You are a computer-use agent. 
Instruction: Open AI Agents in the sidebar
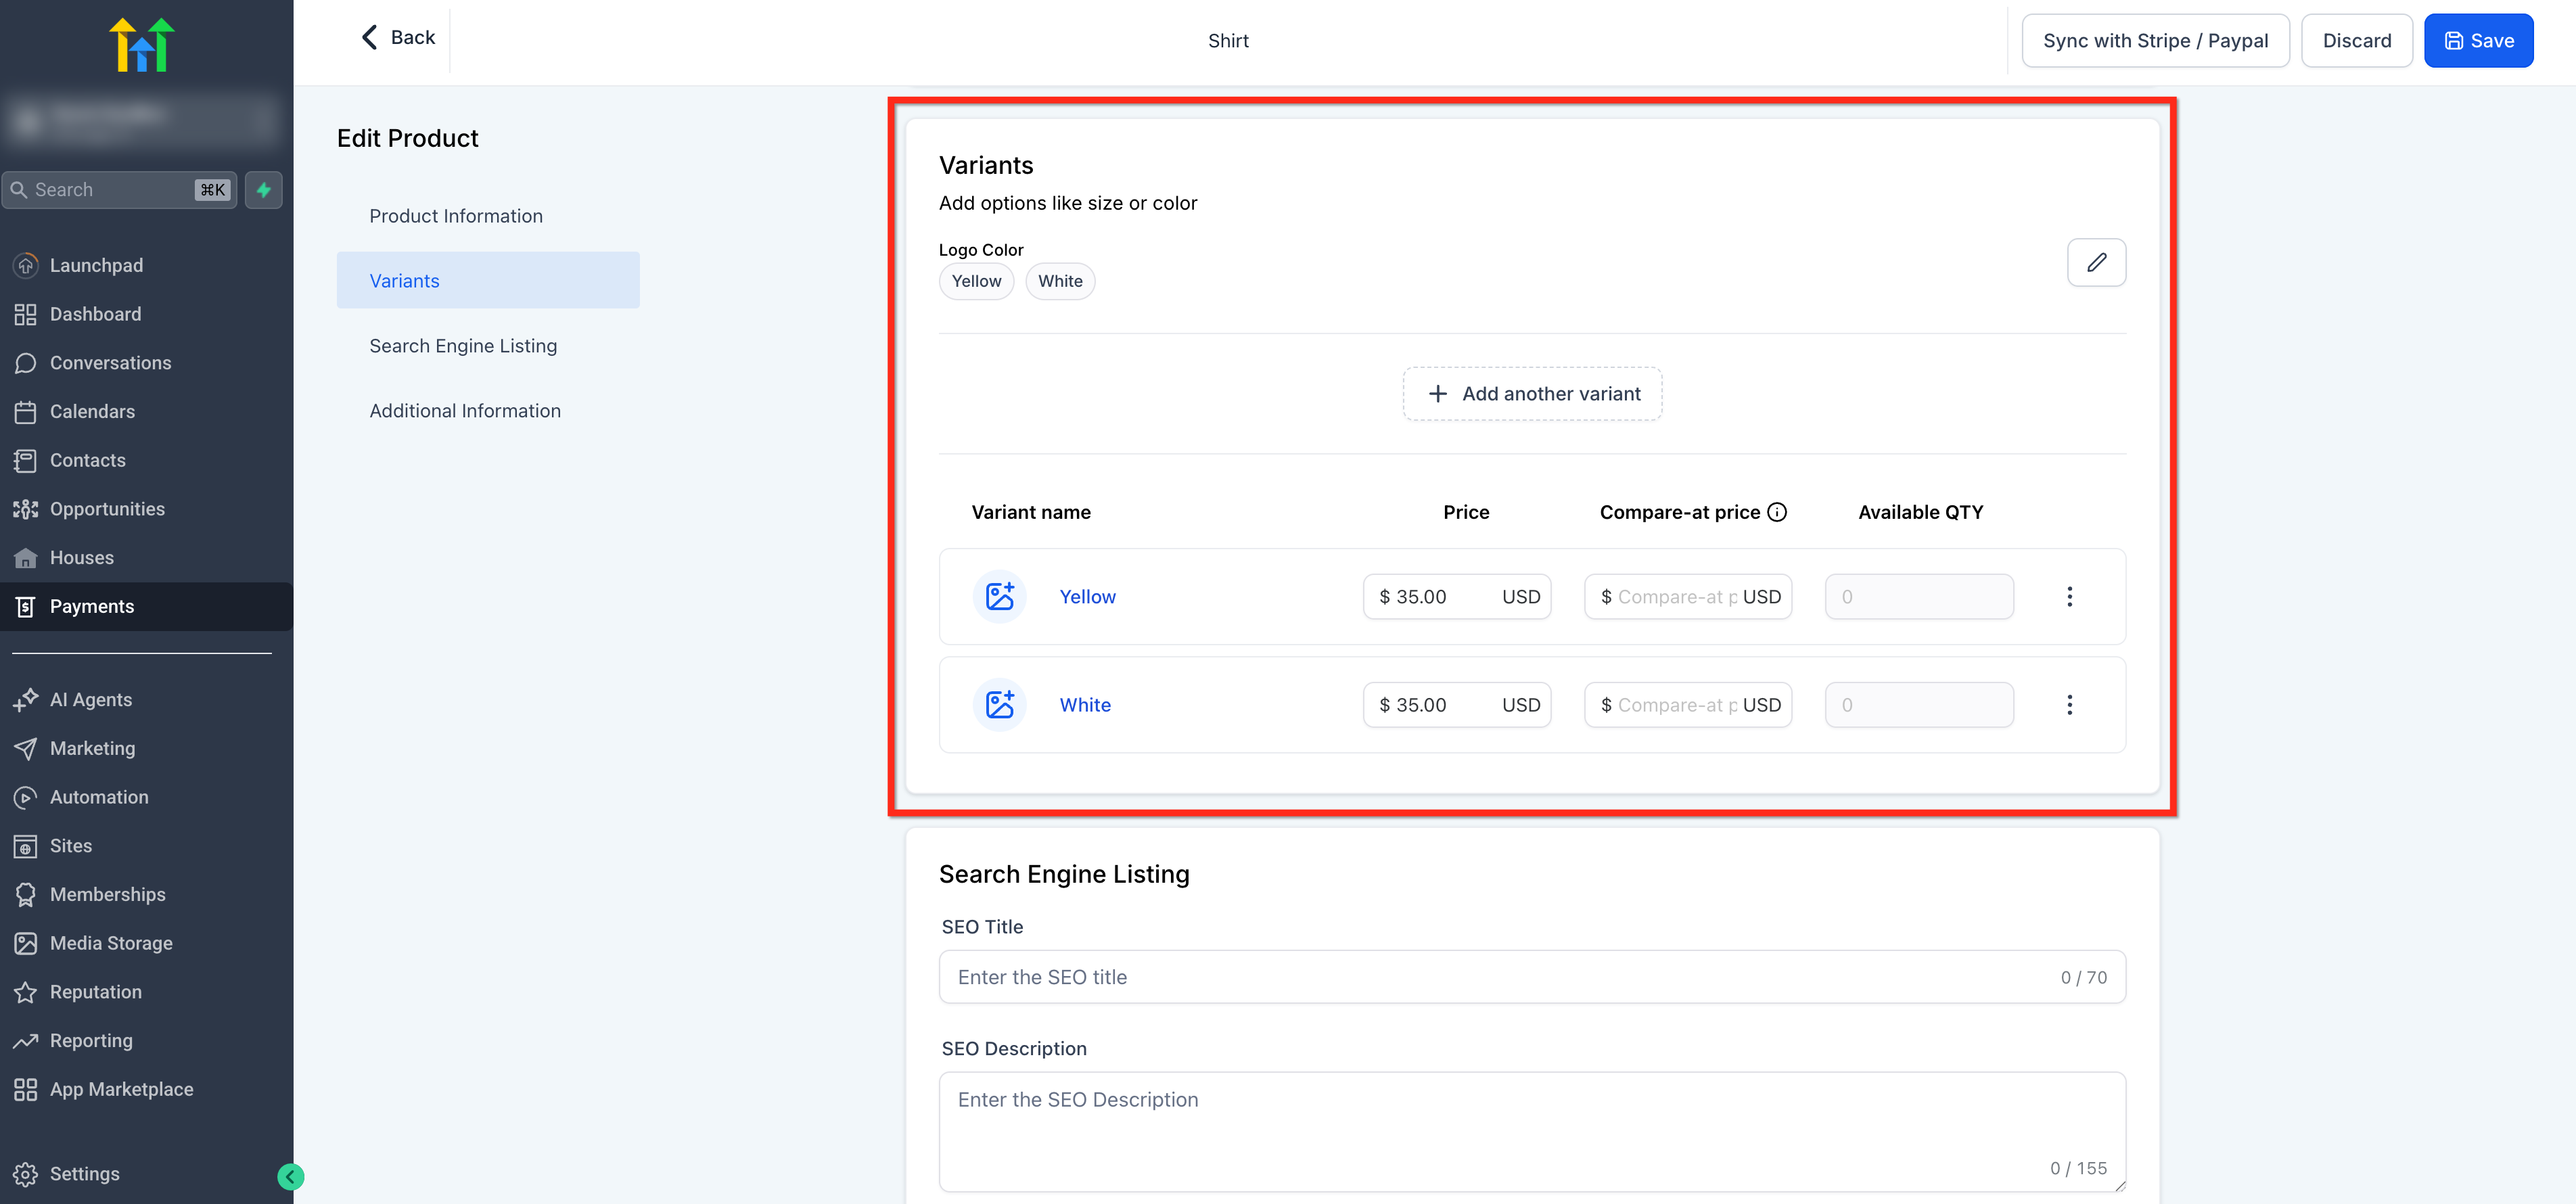pos(90,699)
